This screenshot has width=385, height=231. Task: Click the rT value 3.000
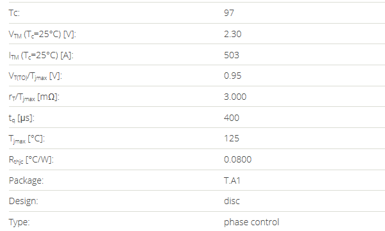pos(235,97)
